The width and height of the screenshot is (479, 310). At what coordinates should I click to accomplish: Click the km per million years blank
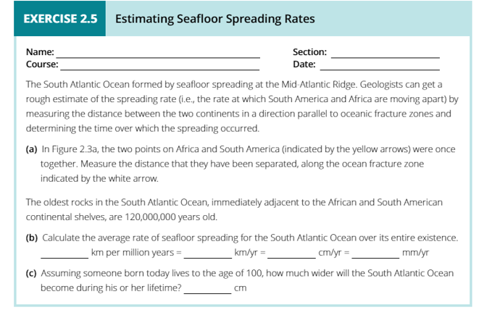tap(64, 257)
